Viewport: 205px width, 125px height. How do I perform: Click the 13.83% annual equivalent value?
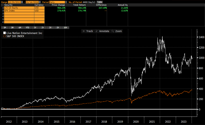[x=125, y=11]
